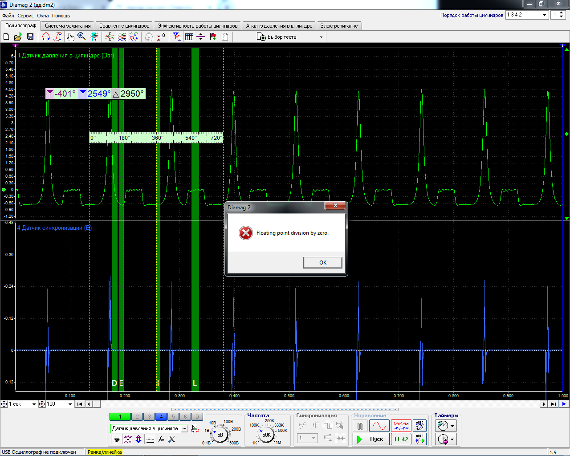Open the Окна menu
The width and height of the screenshot is (570, 456).
[43, 16]
